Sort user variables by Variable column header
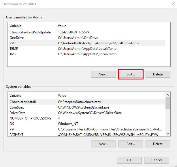Screen dimensions: 177x167 point(32,26)
